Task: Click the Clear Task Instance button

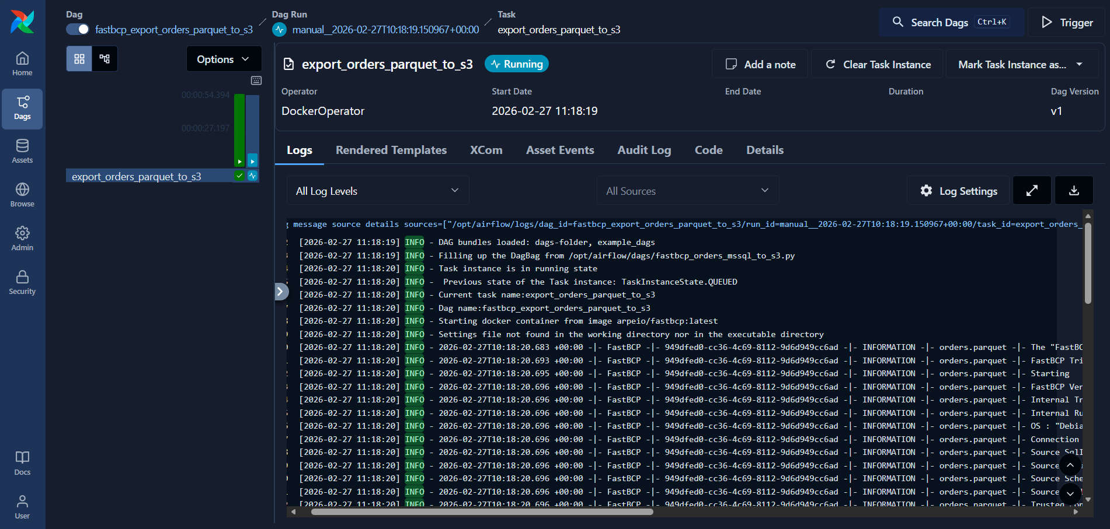Action: tap(876, 64)
